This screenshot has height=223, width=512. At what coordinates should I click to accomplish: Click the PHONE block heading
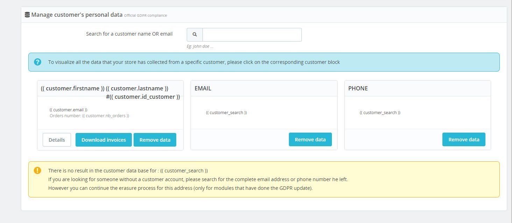[358, 88]
